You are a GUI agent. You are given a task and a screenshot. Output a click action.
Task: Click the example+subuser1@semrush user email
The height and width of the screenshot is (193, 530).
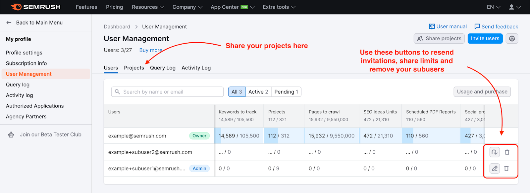147,169
